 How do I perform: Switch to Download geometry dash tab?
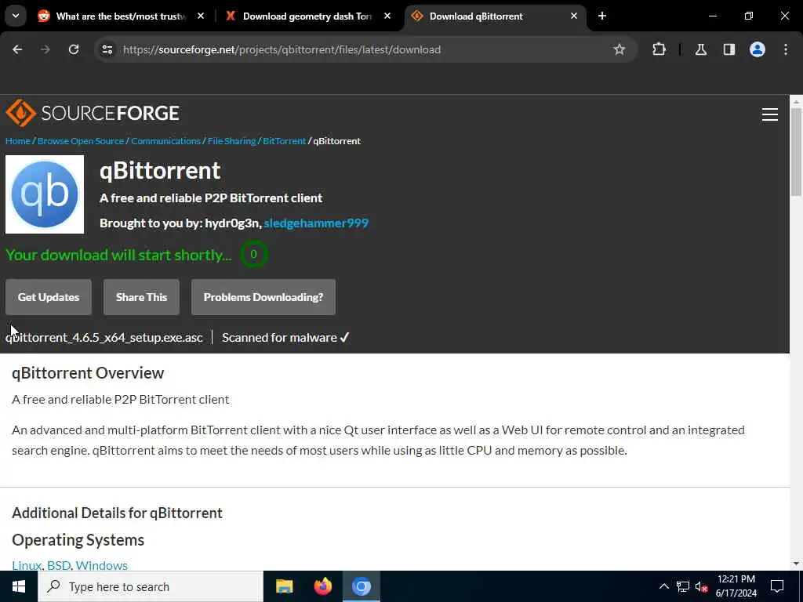(x=307, y=16)
